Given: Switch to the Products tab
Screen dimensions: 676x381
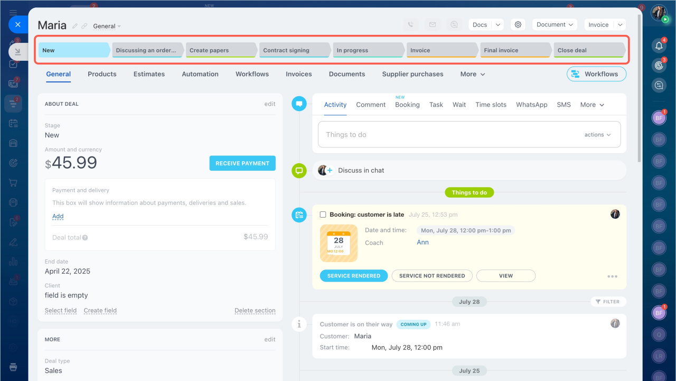Looking at the screenshot, I should 102,74.
